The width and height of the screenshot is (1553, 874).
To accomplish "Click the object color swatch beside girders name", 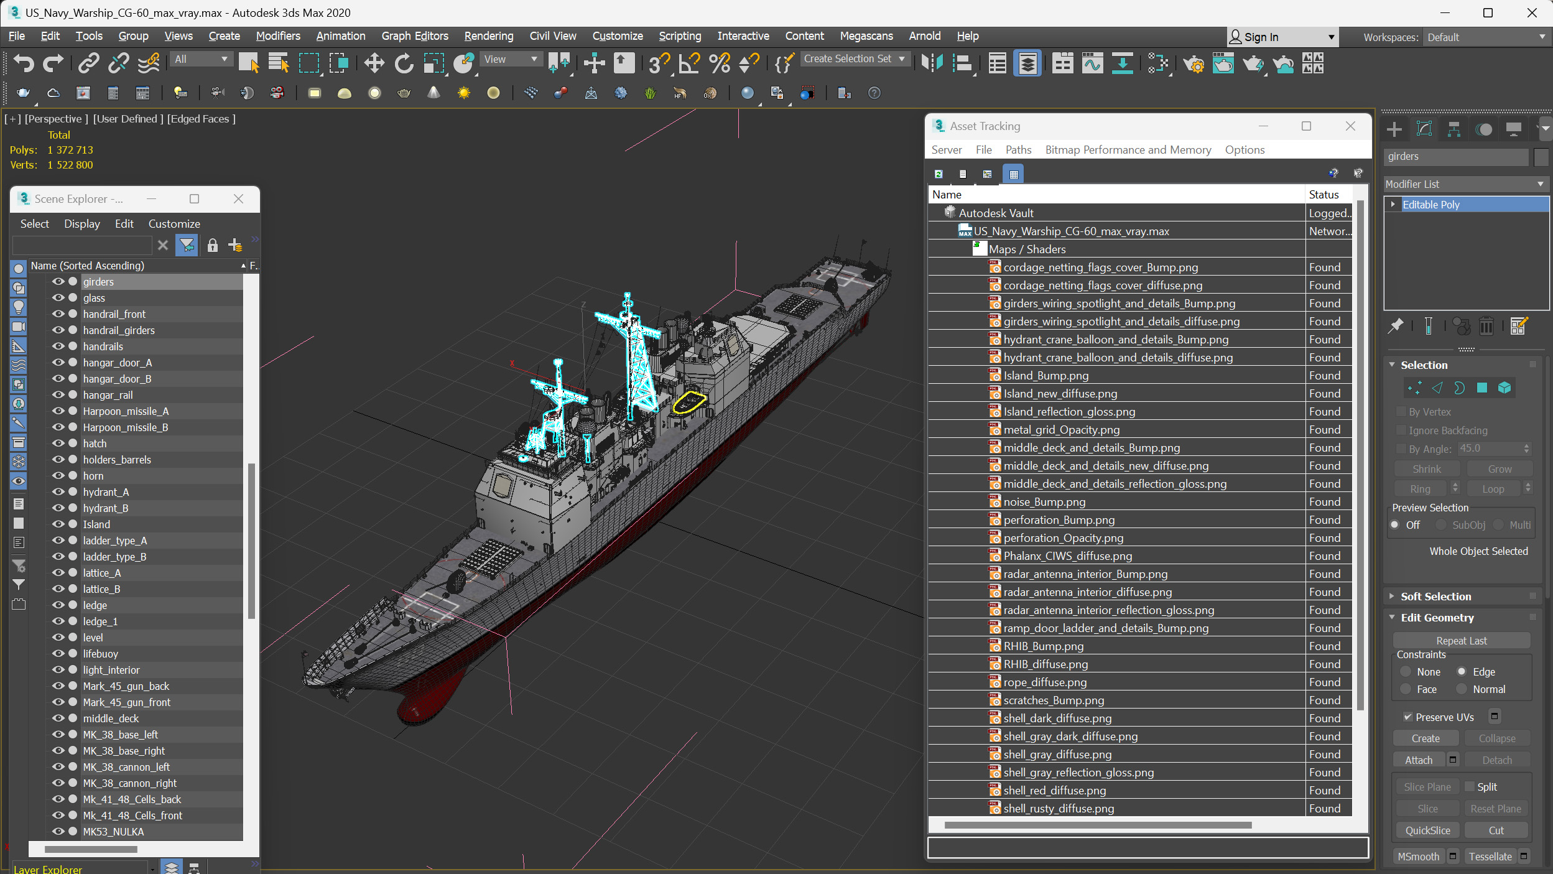I will [x=1541, y=157].
